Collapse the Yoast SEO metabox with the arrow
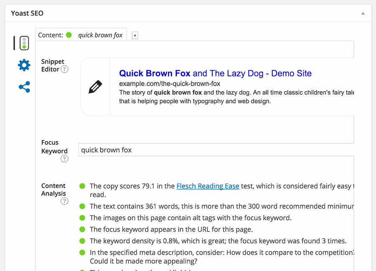The width and height of the screenshot is (376, 271). coord(363,13)
